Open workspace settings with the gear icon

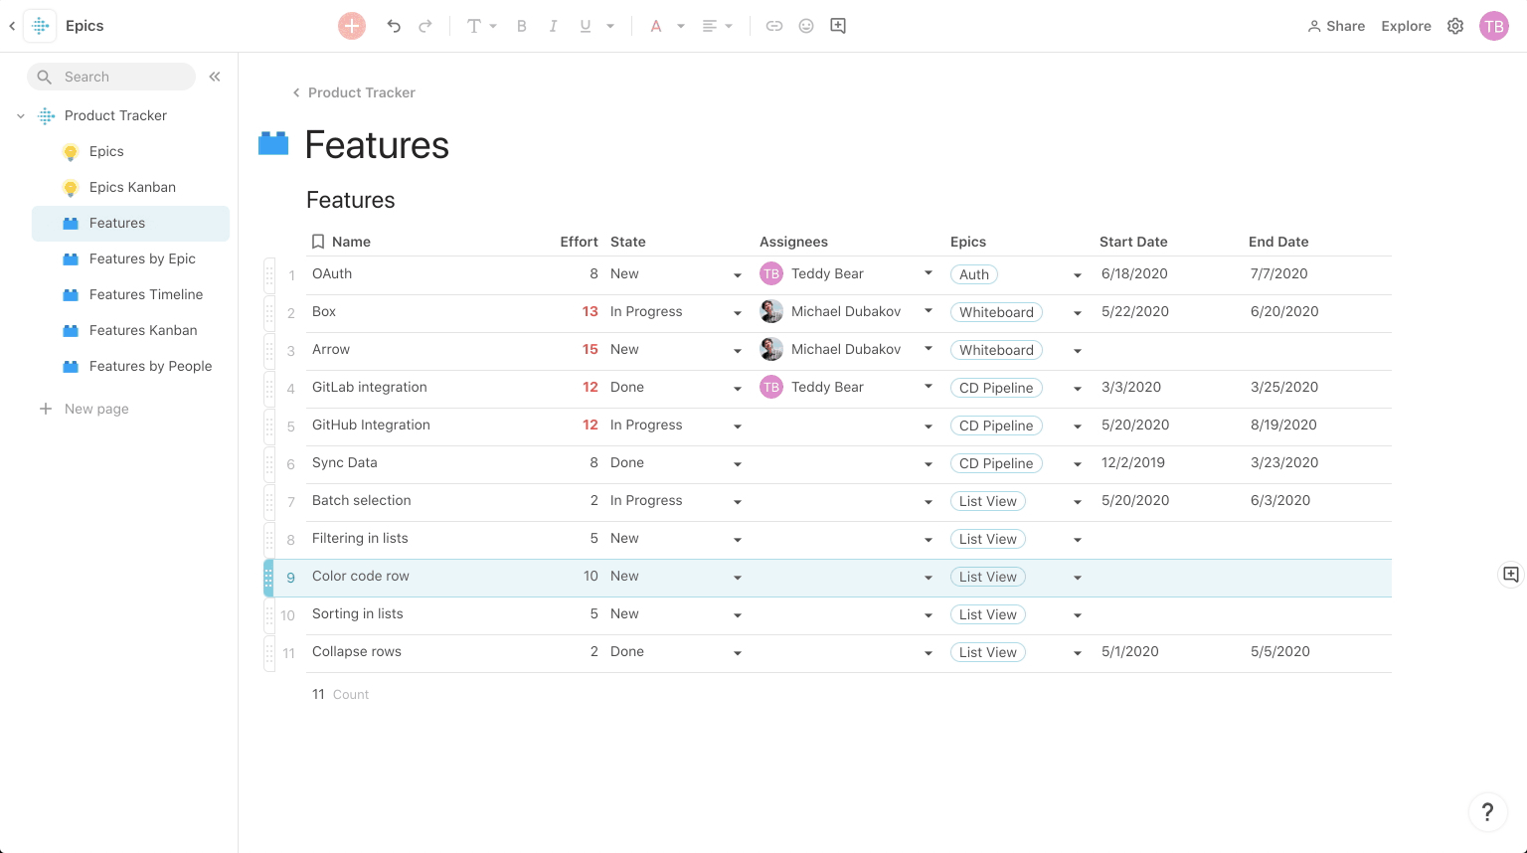[x=1455, y=26]
